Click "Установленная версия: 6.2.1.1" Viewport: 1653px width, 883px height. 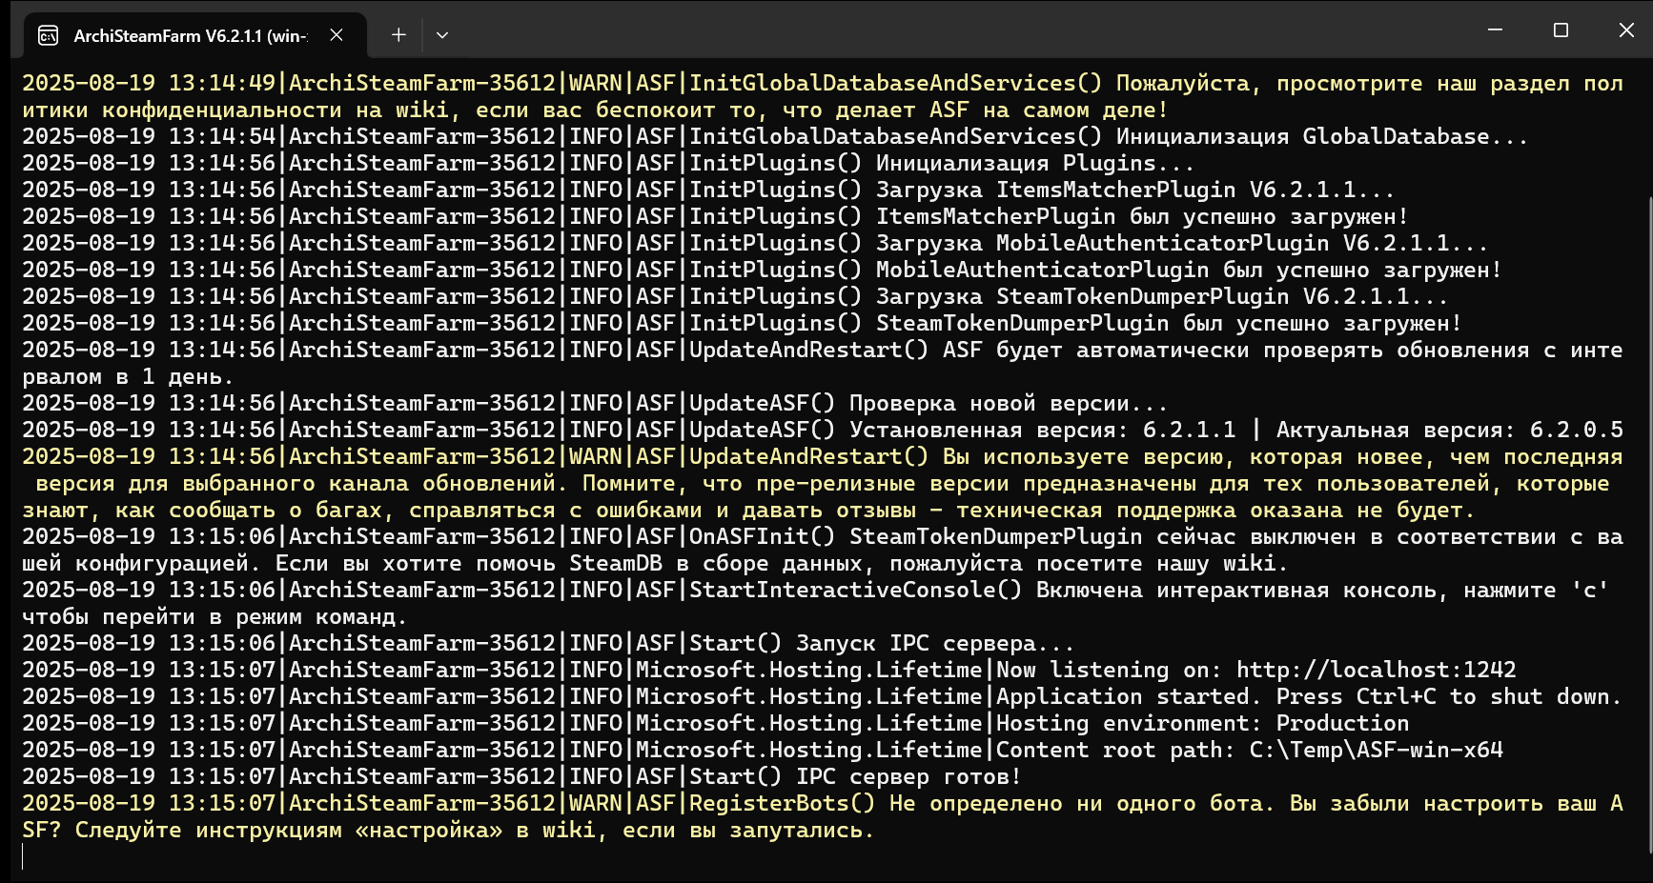pyautogui.click(x=1043, y=431)
